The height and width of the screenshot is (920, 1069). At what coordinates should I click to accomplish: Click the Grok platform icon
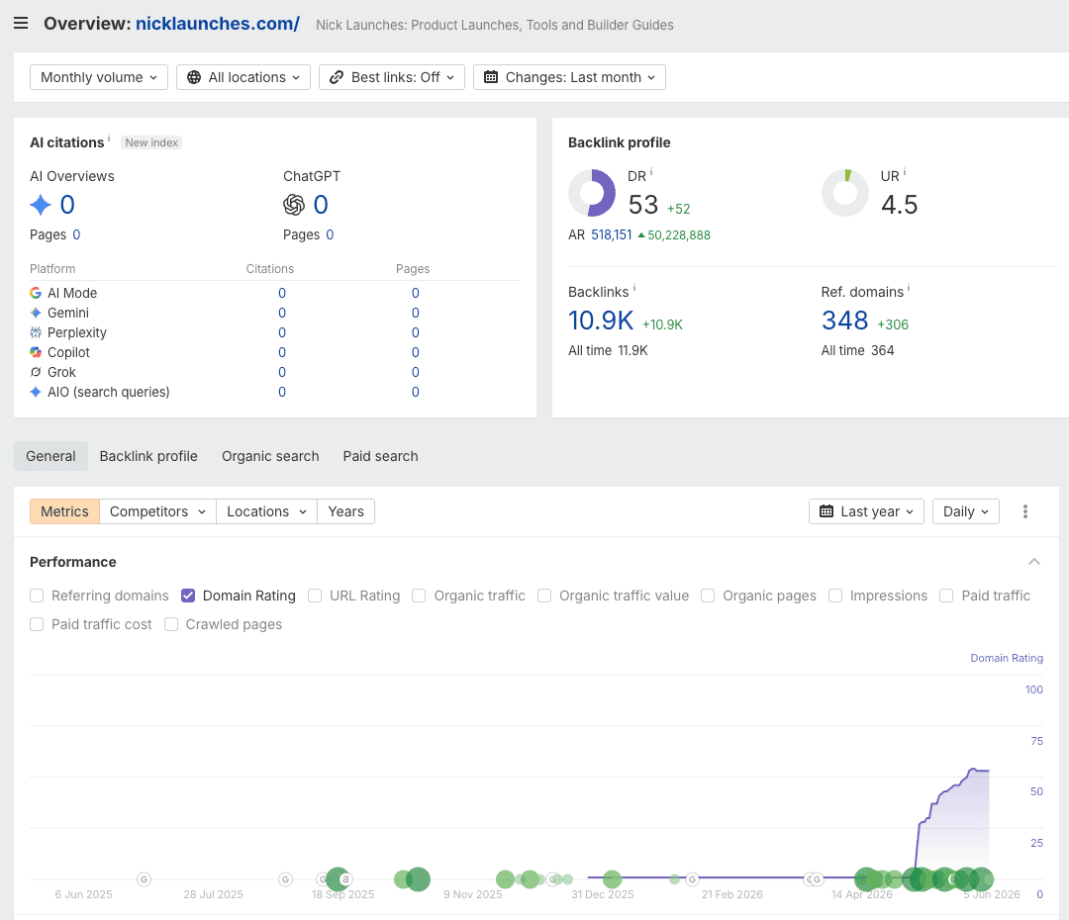pyautogui.click(x=36, y=371)
